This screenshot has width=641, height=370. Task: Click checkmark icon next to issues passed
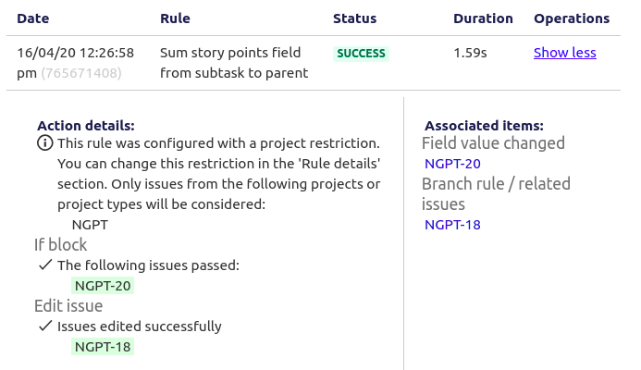tap(45, 265)
